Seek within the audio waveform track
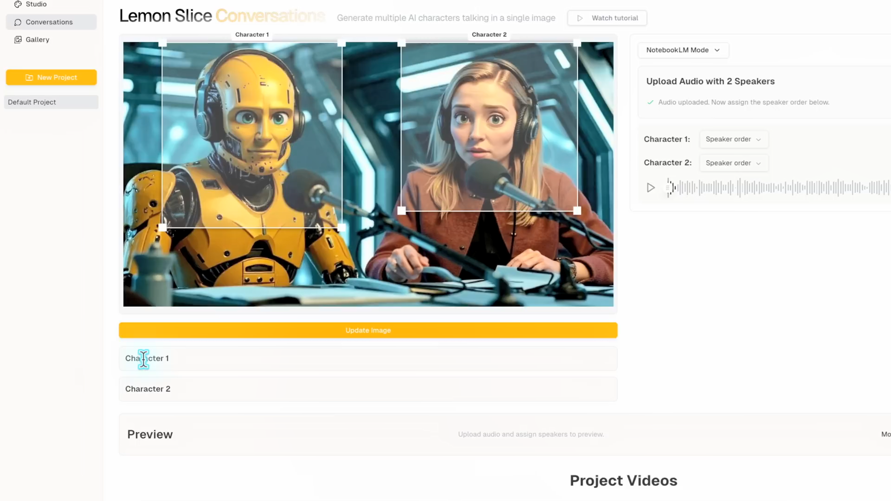 point(780,188)
